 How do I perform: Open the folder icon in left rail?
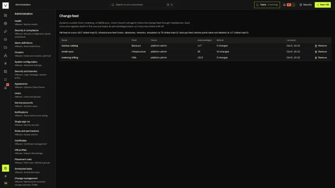(6, 47)
